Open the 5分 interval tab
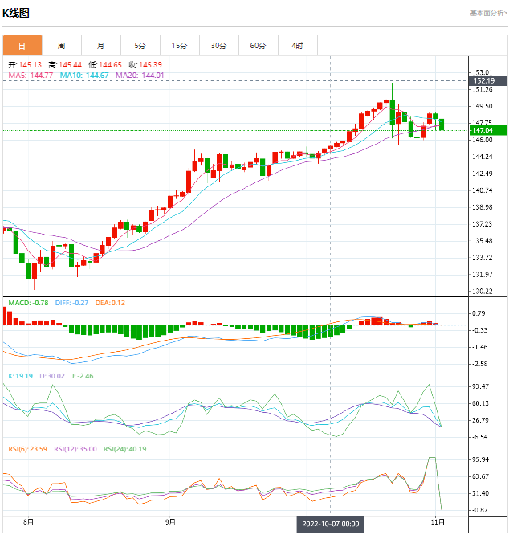This screenshot has height=539, width=509. pyautogui.click(x=140, y=45)
